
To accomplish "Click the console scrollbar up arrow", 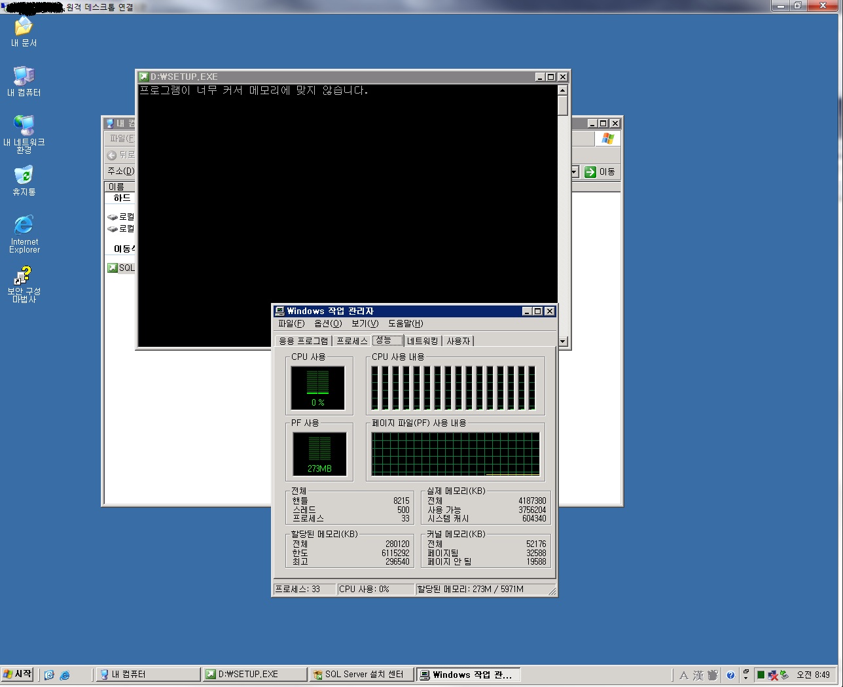I will point(562,90).
